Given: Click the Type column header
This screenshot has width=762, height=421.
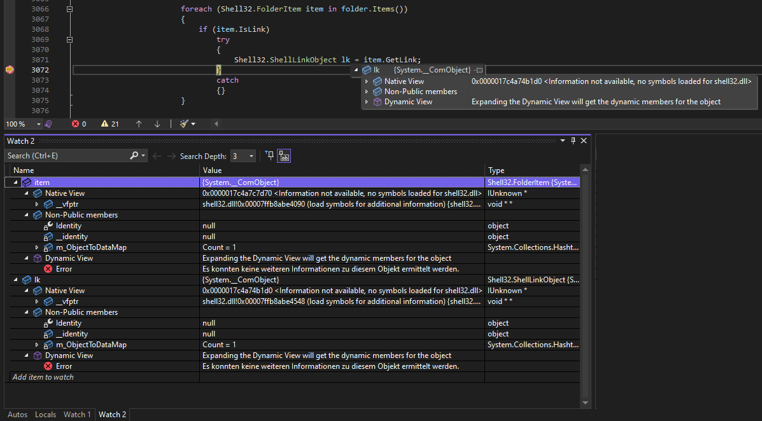Looking at the screenshot, I should pyautogui.click(x=532, y=170).
